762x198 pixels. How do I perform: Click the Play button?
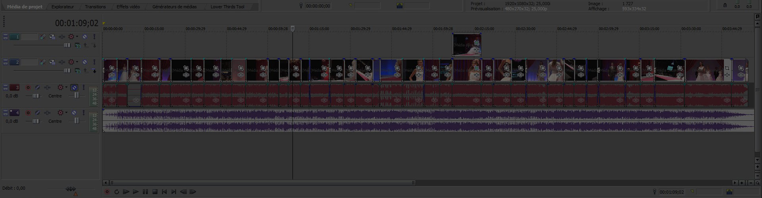(136, 192)
